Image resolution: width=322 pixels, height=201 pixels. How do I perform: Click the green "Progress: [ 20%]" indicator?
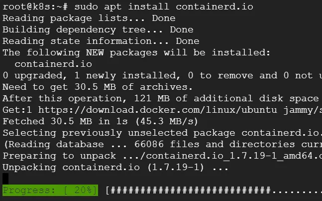[50, 190]
